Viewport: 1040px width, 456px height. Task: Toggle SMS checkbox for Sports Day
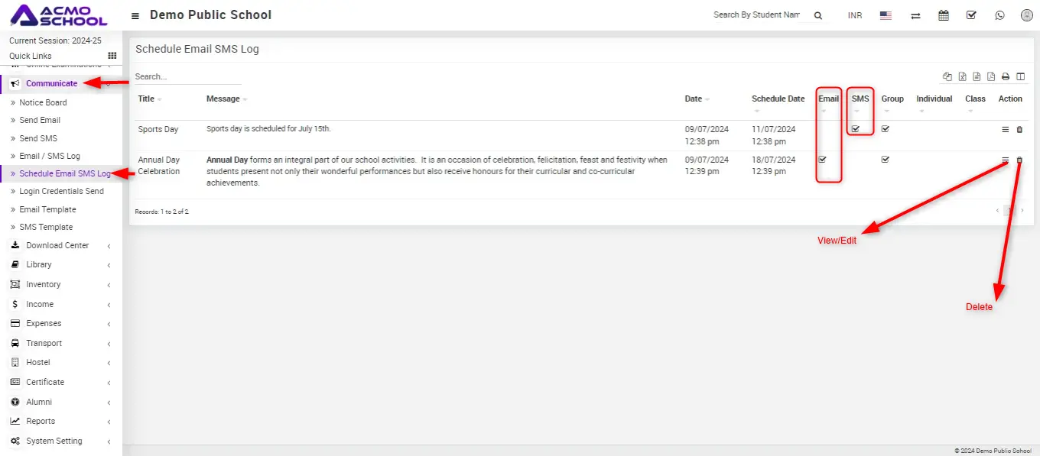pyautogui.click(x=856, y=129)
